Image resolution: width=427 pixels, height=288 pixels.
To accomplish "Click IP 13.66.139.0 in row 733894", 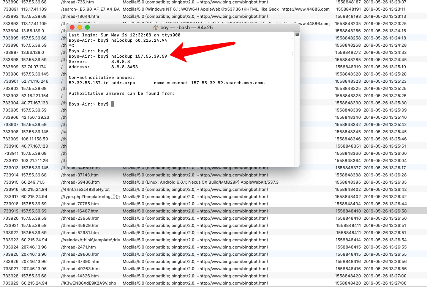I will click(33, 31).
